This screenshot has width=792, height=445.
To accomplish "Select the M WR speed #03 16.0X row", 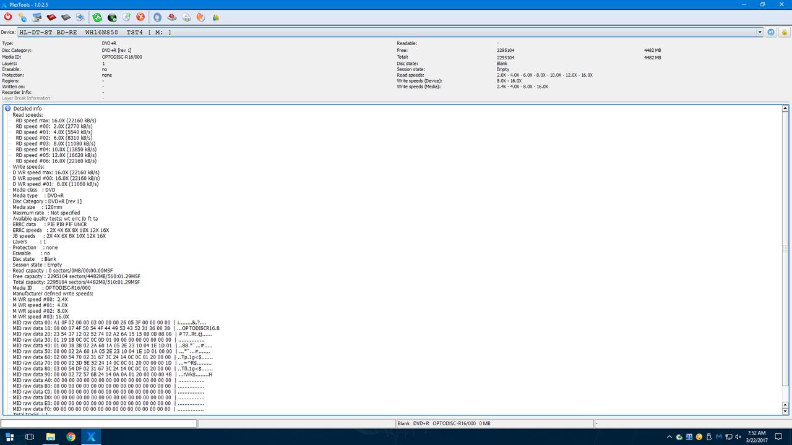I will tap(41, 316).
